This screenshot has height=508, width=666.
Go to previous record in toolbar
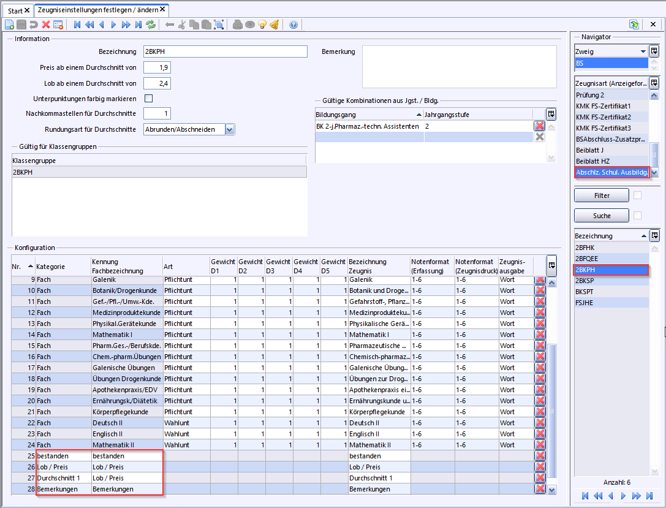tap(102, 25)
